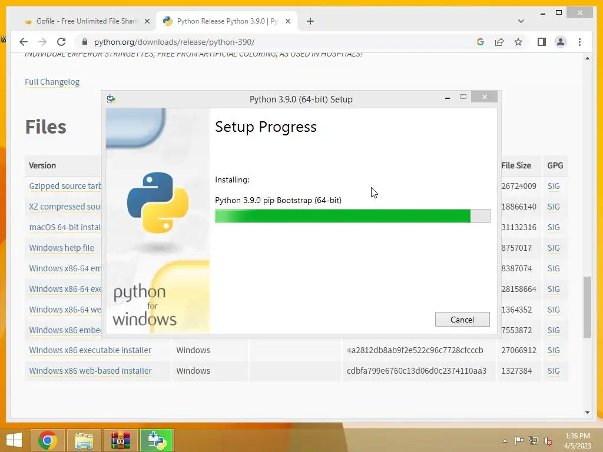Click the GPG column header
This screenshot has height=452, width=603.
(x=555, y=165)
